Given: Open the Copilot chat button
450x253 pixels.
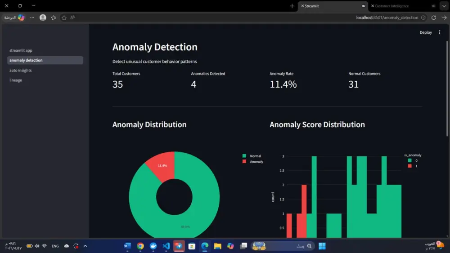Looking at the screenshot, I should [14, 18].
